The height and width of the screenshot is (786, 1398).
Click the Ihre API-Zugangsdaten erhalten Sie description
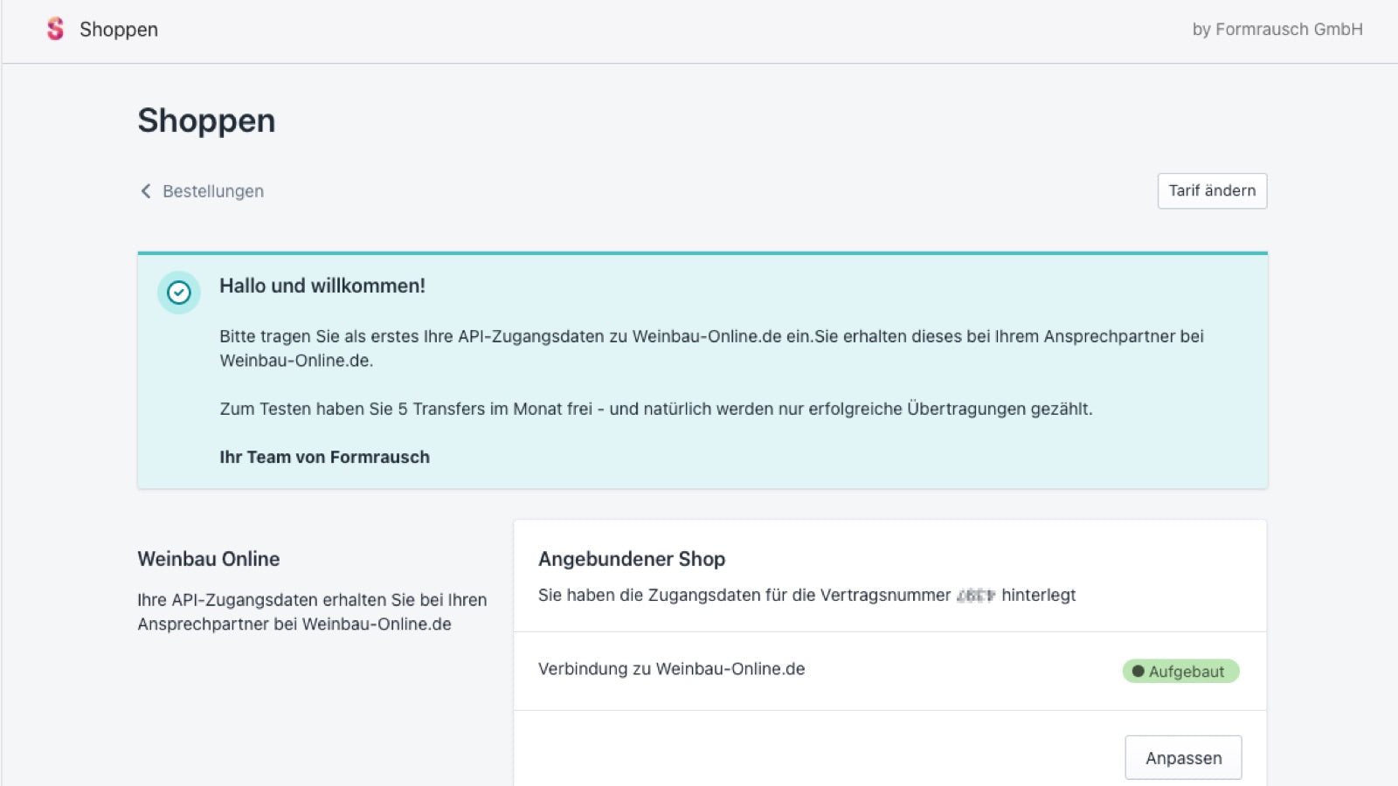click(312, 612)
